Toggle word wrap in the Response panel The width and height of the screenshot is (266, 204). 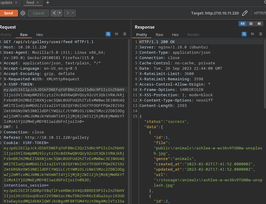click(244, 34)
